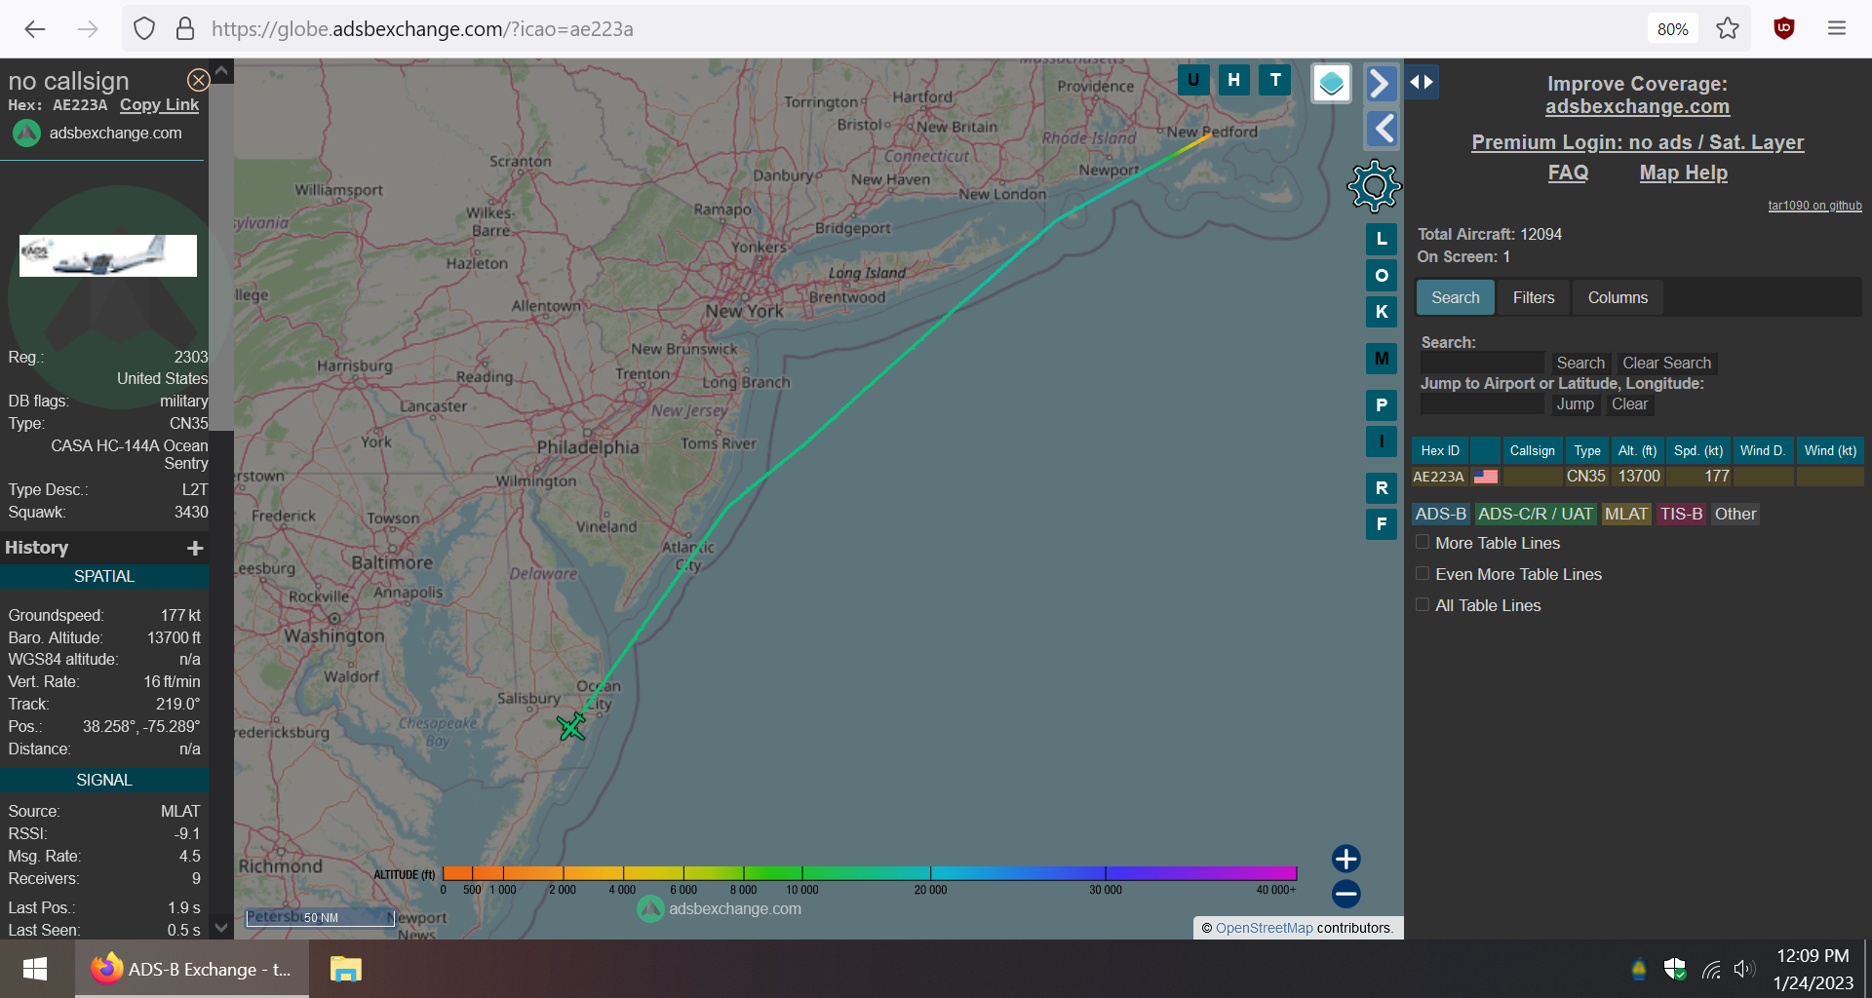
Task: Click the right chevron map button
Action: pyautogui.click(x=1381, y=83)
